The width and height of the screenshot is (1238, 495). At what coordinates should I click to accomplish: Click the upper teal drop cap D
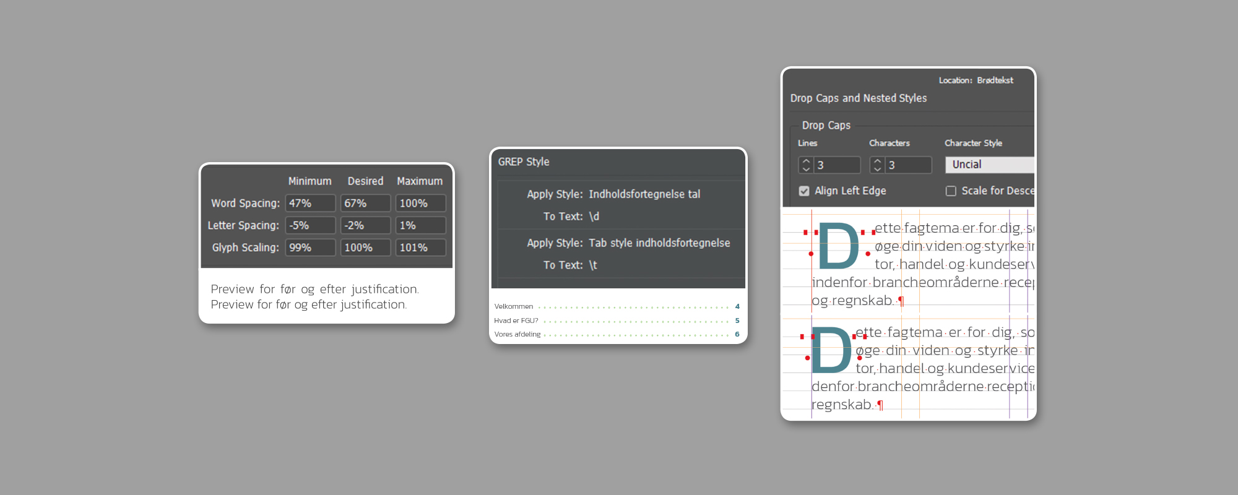[x=838, y=247]
